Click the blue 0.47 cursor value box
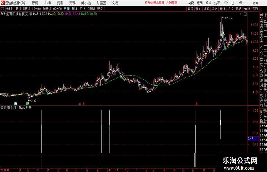The height and width of the screenshot is (172, 267). [253, 139]
